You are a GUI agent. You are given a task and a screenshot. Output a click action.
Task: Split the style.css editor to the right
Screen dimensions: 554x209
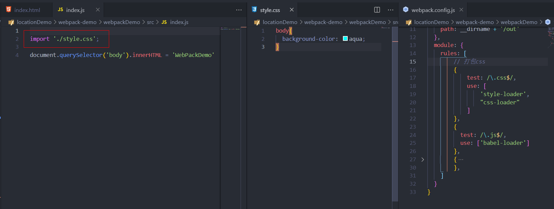[x=377, y=10]
